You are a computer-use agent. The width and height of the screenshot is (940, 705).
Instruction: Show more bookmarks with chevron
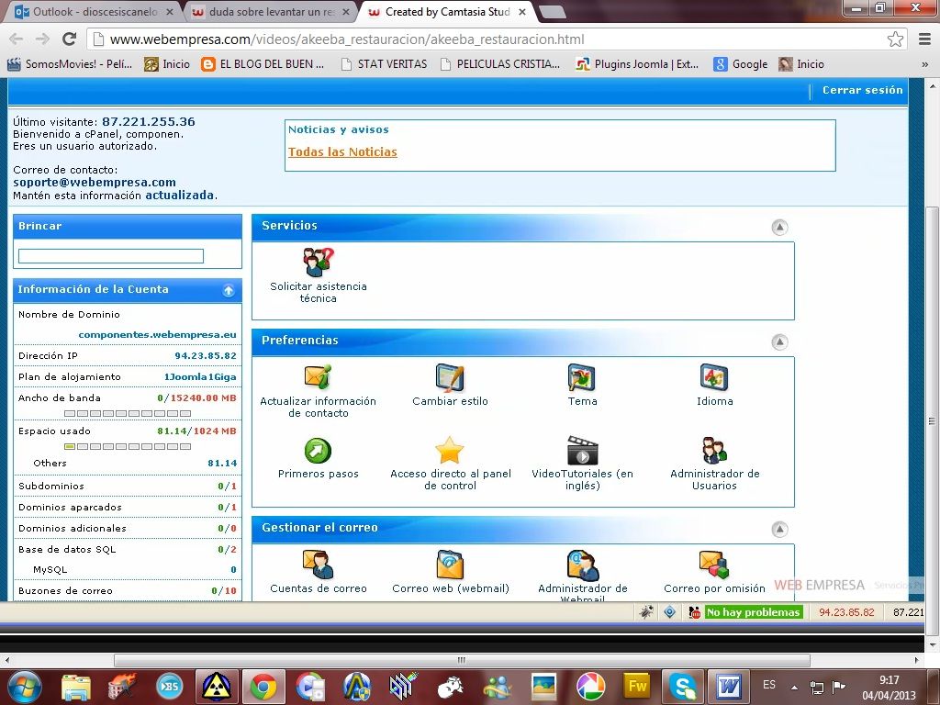(x=924, y=64)
